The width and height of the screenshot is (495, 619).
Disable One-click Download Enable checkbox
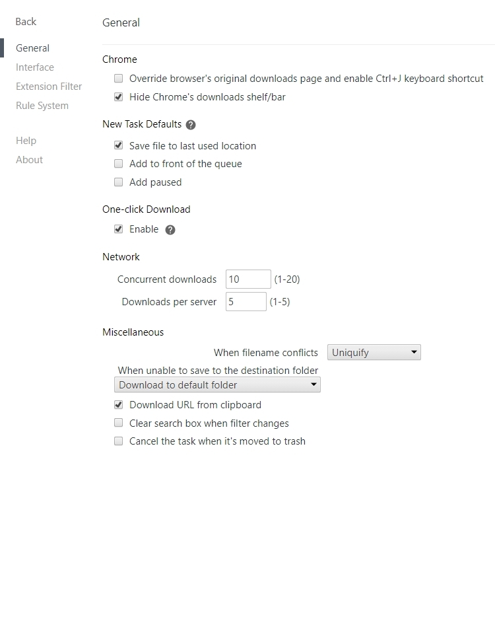click(x=118, y=229)
